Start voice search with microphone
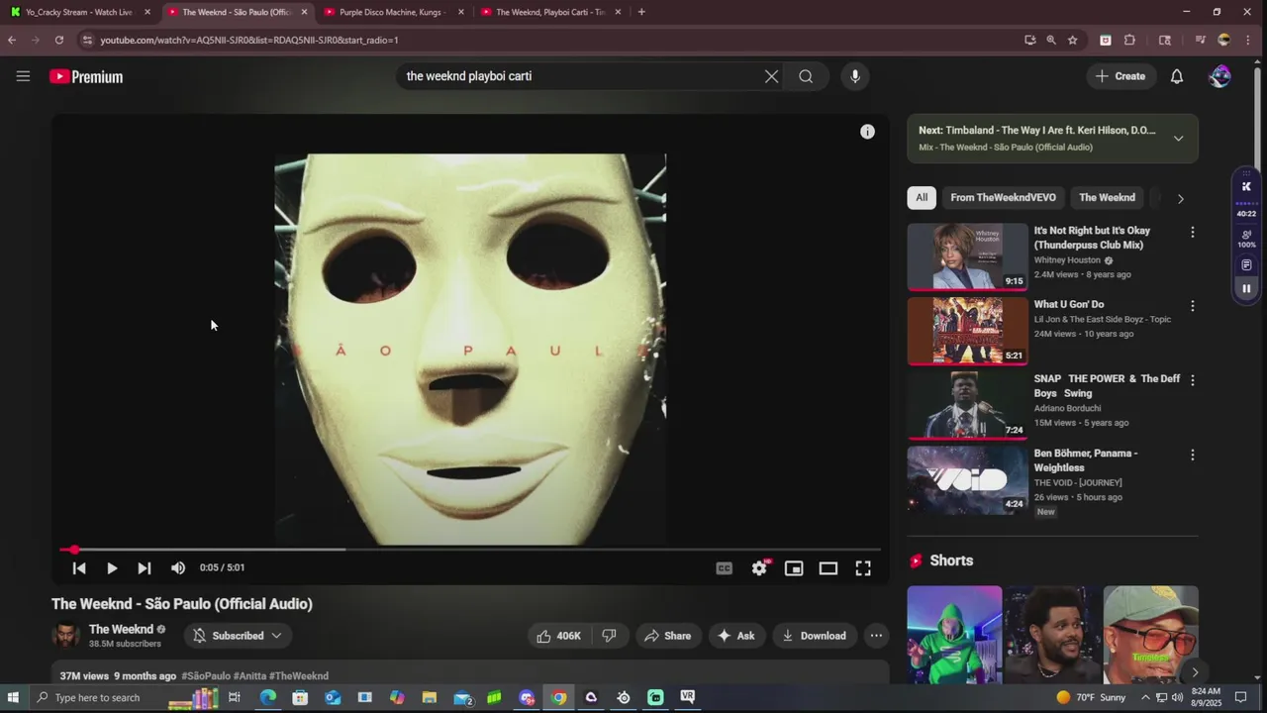1267x713 pixels. (x=855, y=76)
